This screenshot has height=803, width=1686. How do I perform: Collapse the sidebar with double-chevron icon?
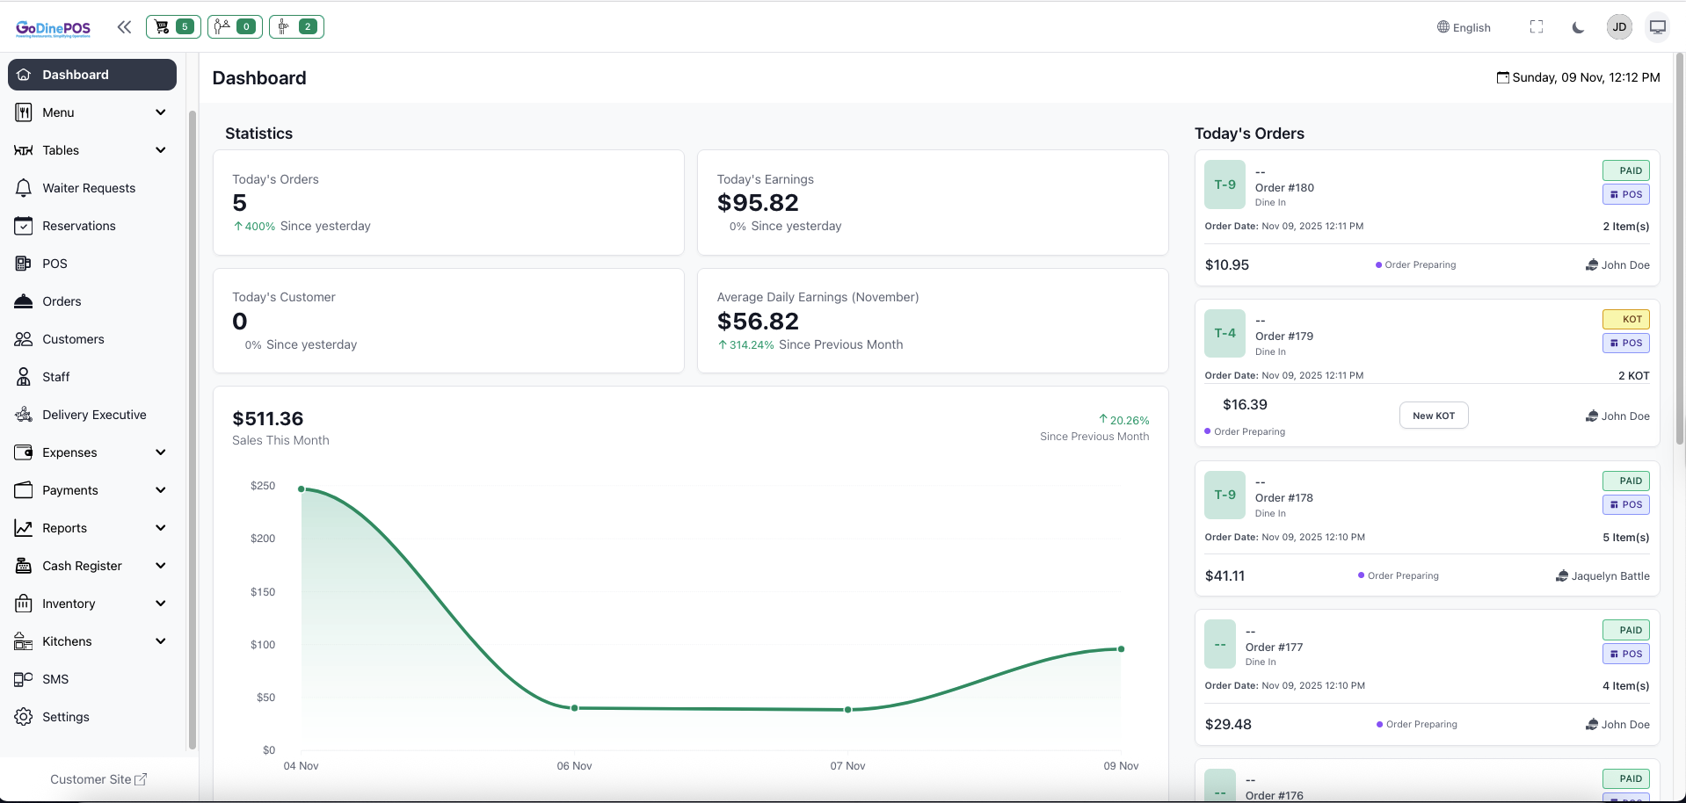[124, 27]
